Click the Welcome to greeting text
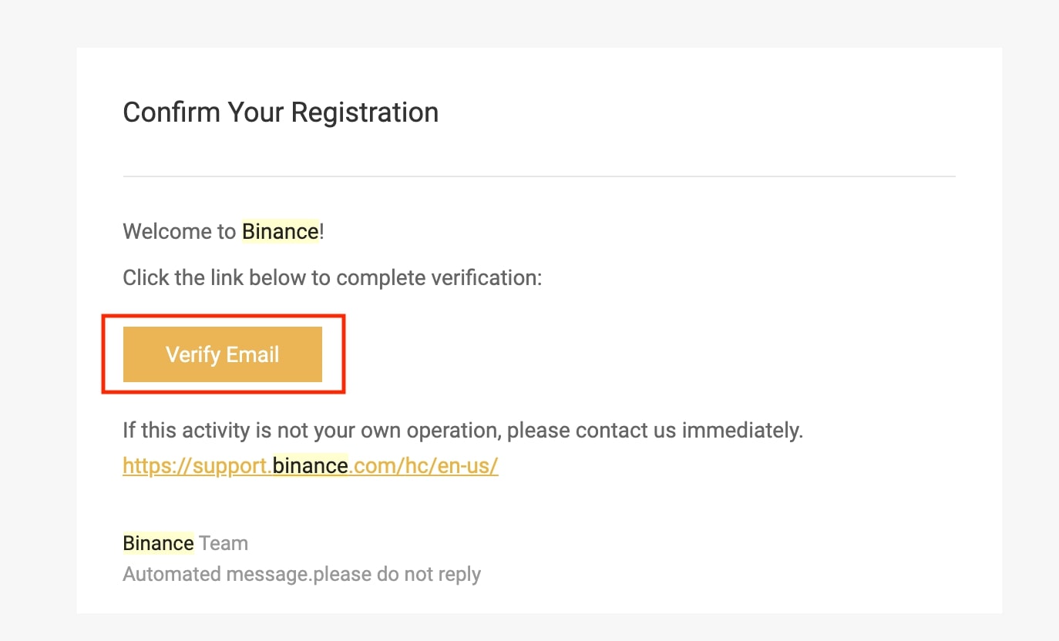 (x=180, y=231)
